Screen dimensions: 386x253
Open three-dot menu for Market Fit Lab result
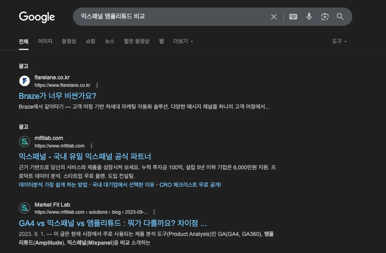(154, 212)
